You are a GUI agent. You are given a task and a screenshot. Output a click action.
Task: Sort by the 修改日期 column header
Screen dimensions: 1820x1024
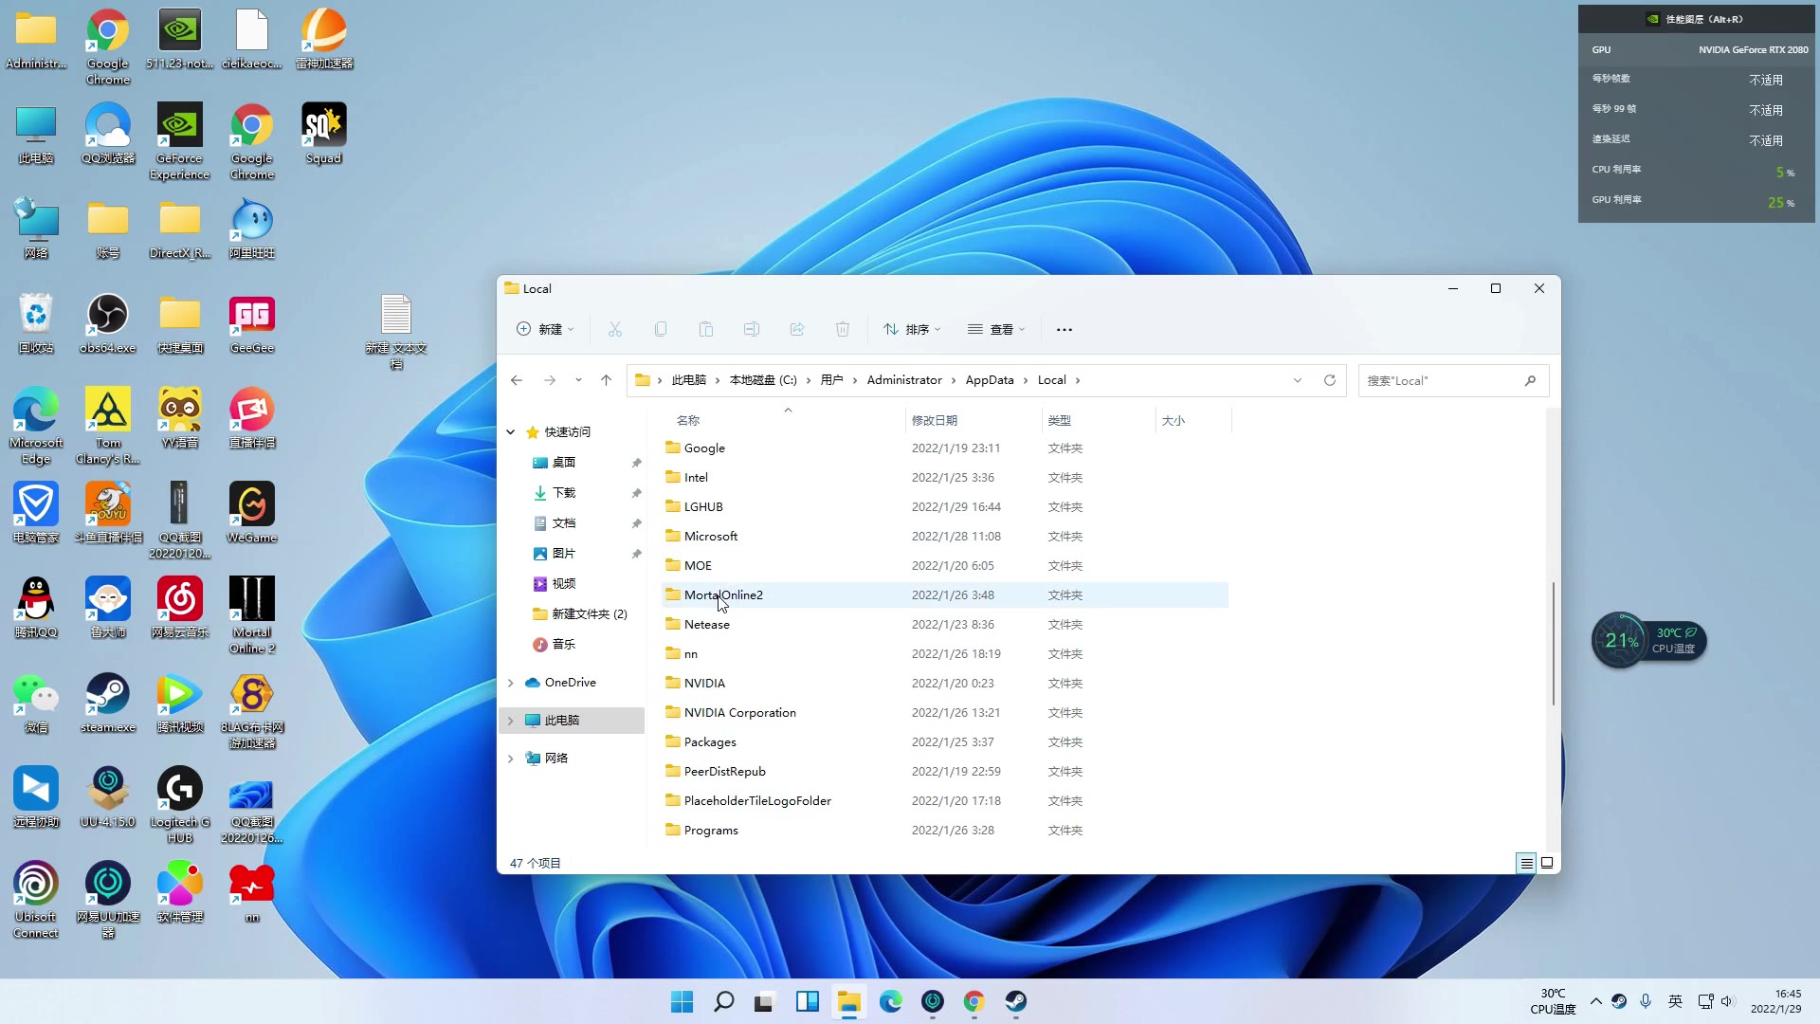tap(935, 420)
